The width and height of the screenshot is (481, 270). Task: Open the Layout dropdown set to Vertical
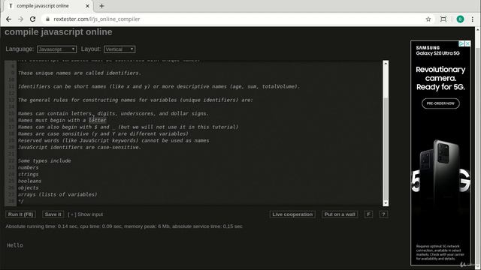click(119, 49)
